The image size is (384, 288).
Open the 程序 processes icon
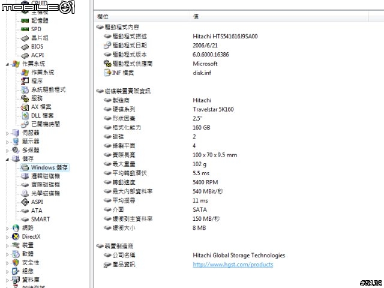click(25, 81)
